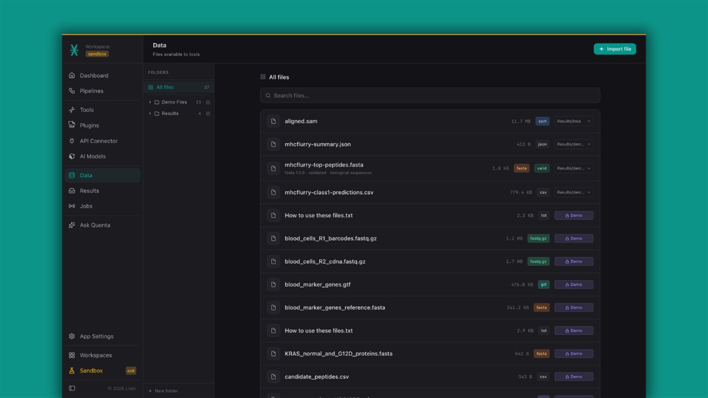Go to Pipelines in the sidebar
The height and width of the screenshot is (398, 708).
click(x=102, y=91)
